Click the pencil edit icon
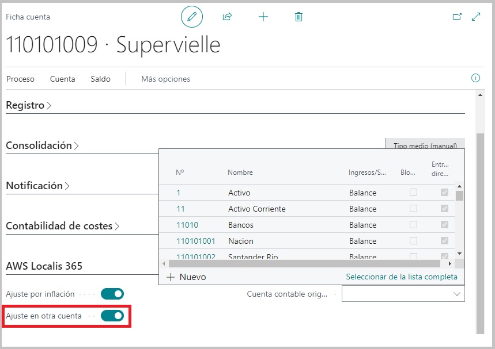Viewport: 495px width, 349px height. click(192, 17)
